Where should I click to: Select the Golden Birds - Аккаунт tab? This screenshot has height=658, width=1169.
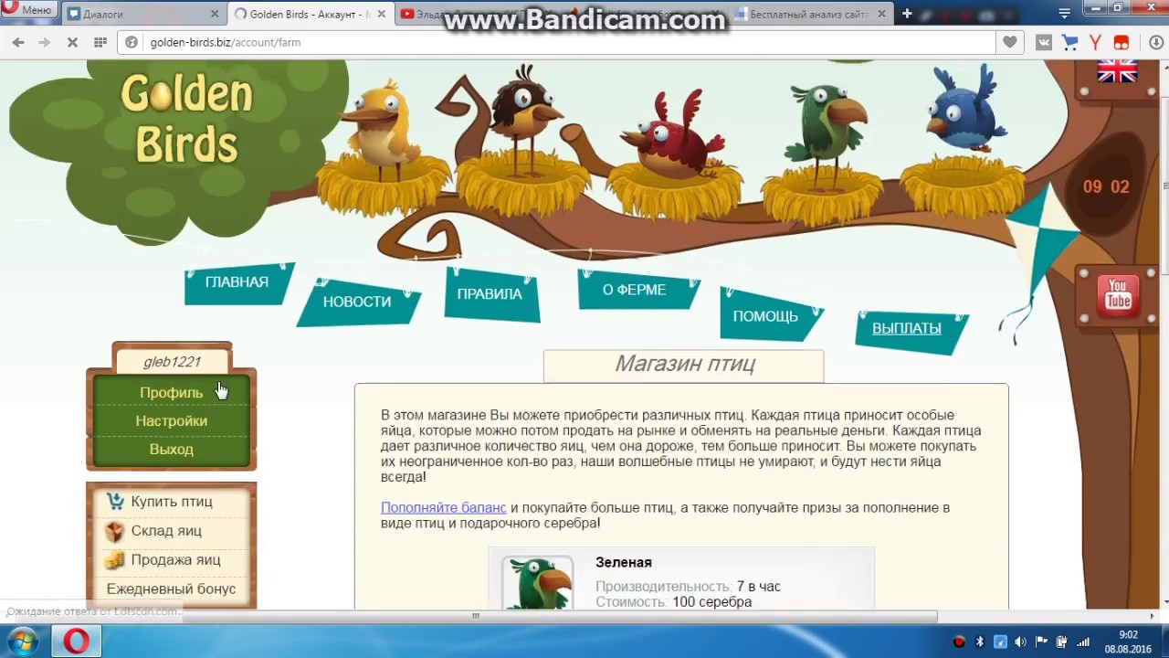tap(311, 14)
